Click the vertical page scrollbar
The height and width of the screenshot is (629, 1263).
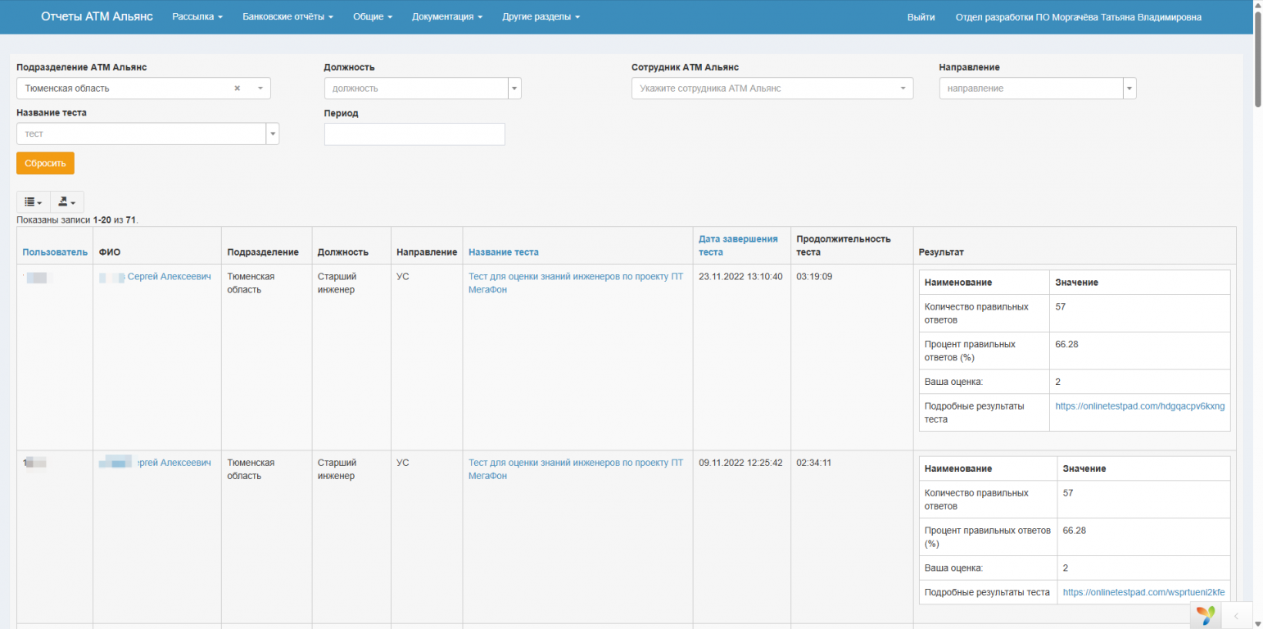click(x=1257, y=66)
